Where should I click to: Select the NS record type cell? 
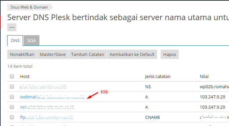[x=148, y=87]
